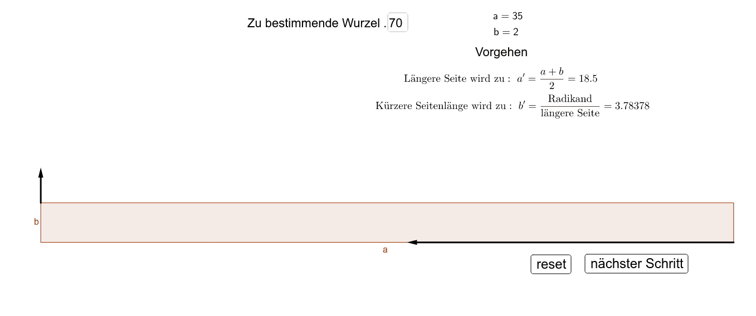The image size is (756, 316).
Task: Click the fraction a + b over 2
Action: pyautogui.click(x=552, y=78)
